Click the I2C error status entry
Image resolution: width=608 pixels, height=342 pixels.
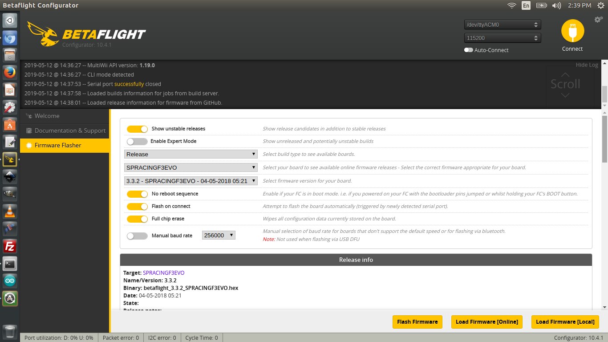(162, 338)
